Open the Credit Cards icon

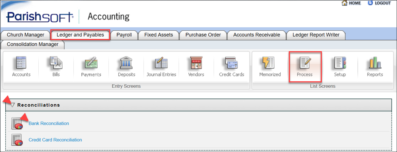(x=231, y=63)
